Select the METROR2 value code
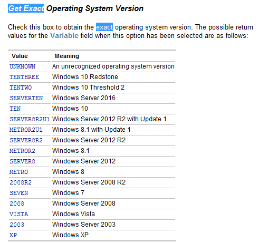259x243 pixels. point(22,151)
